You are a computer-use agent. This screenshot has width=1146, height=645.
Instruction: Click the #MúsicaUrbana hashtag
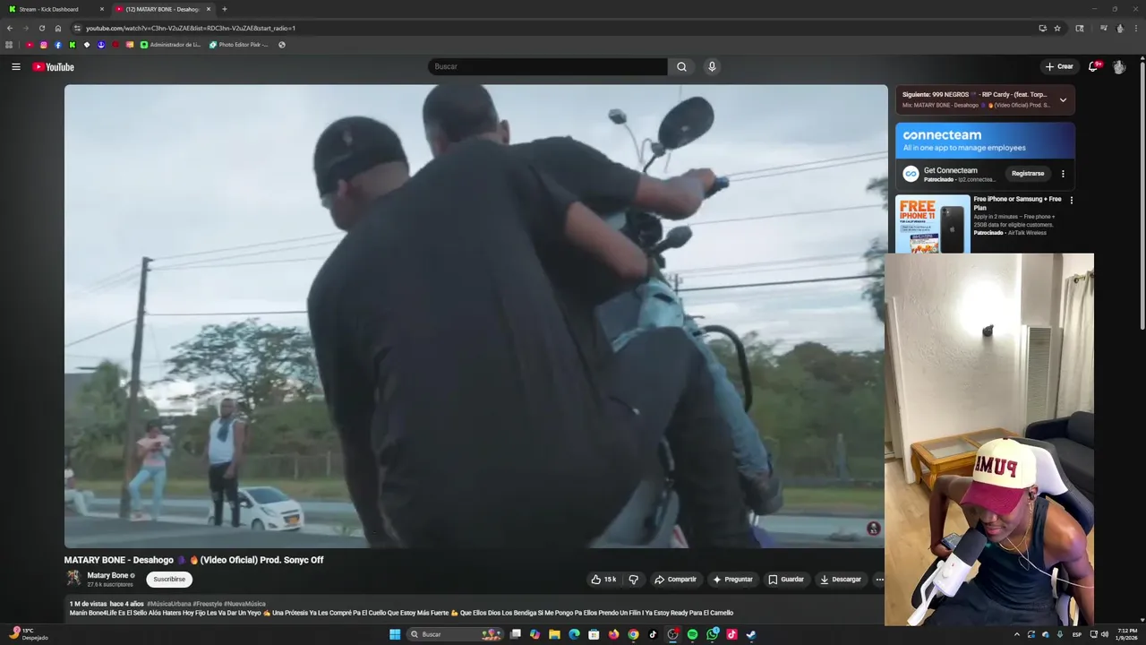[x=169, y=604]
